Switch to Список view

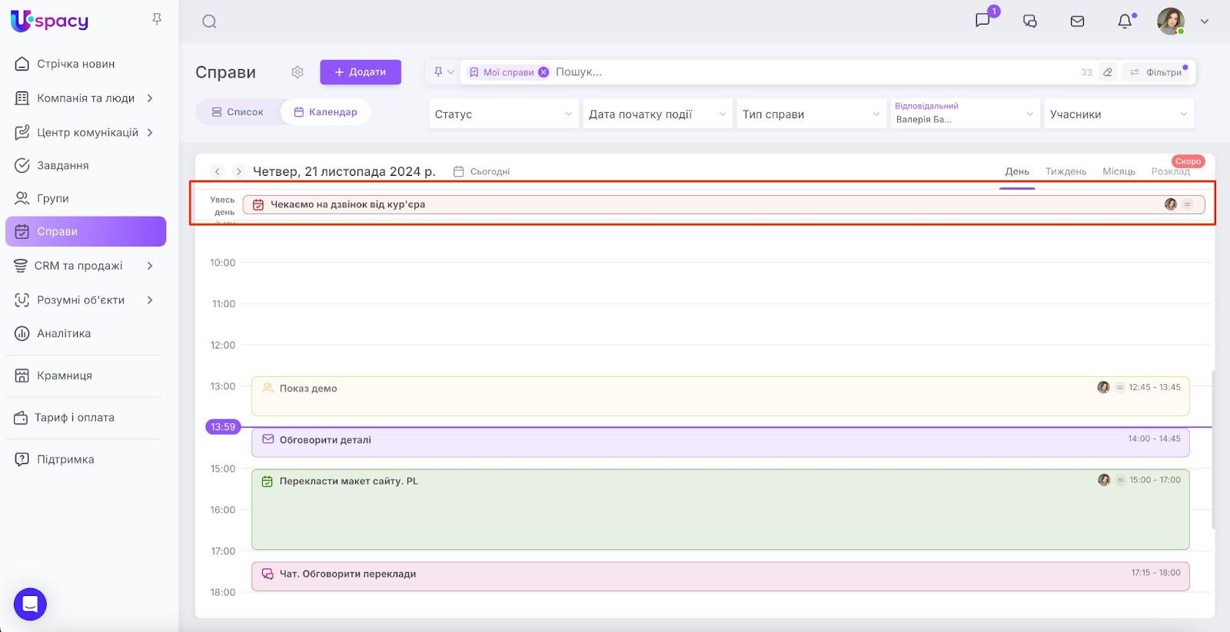click(x=238, y=112)
